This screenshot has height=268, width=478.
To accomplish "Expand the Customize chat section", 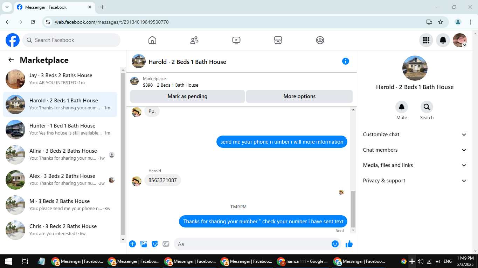I will (415, 135).
